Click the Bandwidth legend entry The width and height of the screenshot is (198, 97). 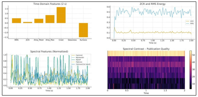(x=77, y=57)
